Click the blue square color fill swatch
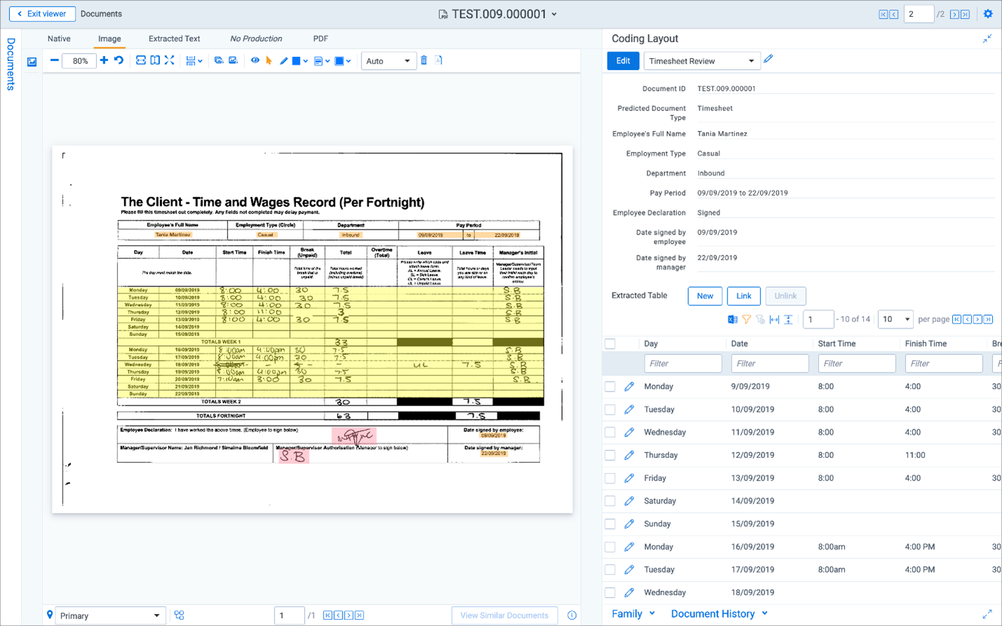This screenshot has width=1002, height=626. tap(296, 61)
